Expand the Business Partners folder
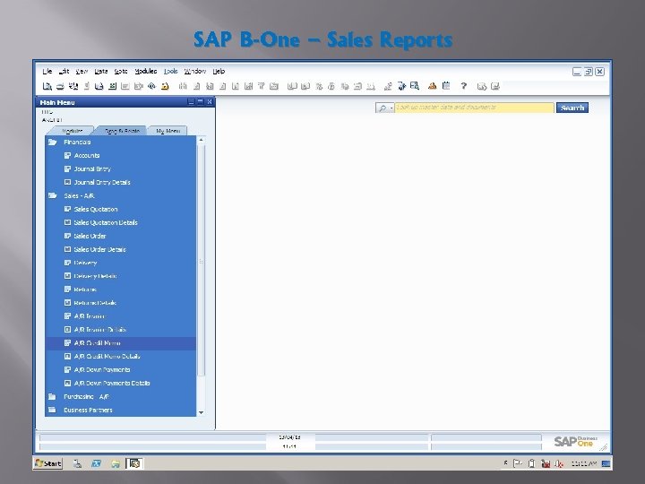Image resolution: width=645 pixels, height=484 pixels. tap(52, 410)
